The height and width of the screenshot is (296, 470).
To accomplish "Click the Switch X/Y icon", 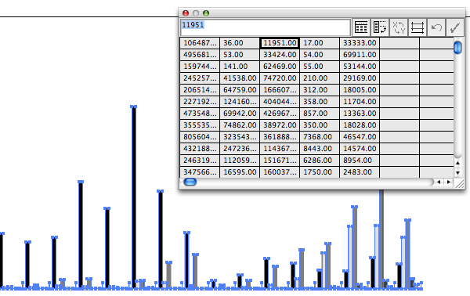I will click(399, 27).
